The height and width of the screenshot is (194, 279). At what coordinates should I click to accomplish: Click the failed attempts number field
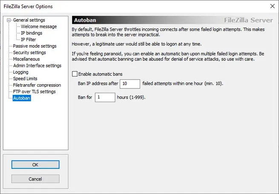click(x=130, y=84)
